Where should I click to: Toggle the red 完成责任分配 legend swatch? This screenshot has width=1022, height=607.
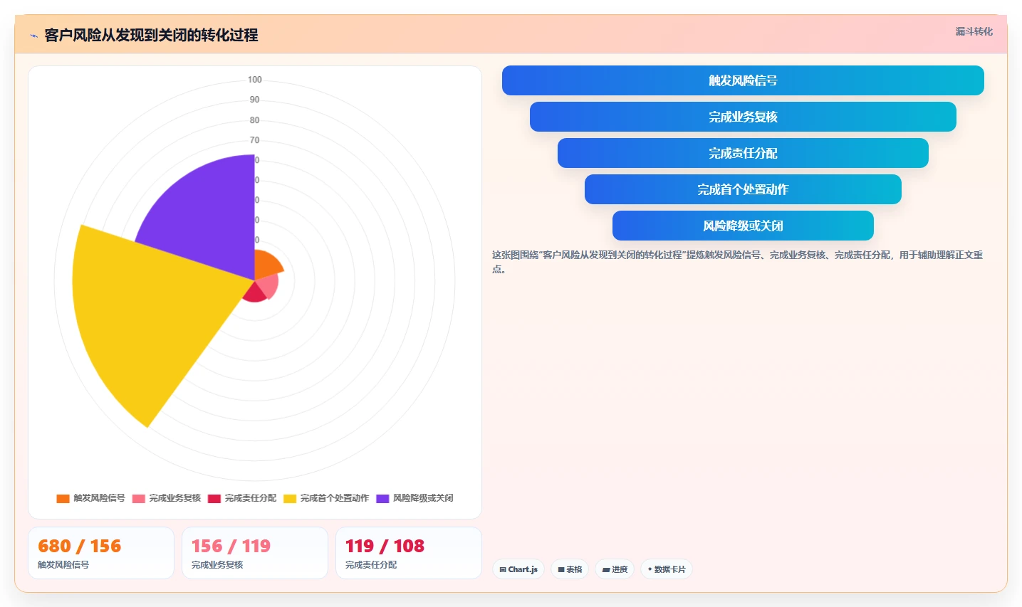click(214, 498)
